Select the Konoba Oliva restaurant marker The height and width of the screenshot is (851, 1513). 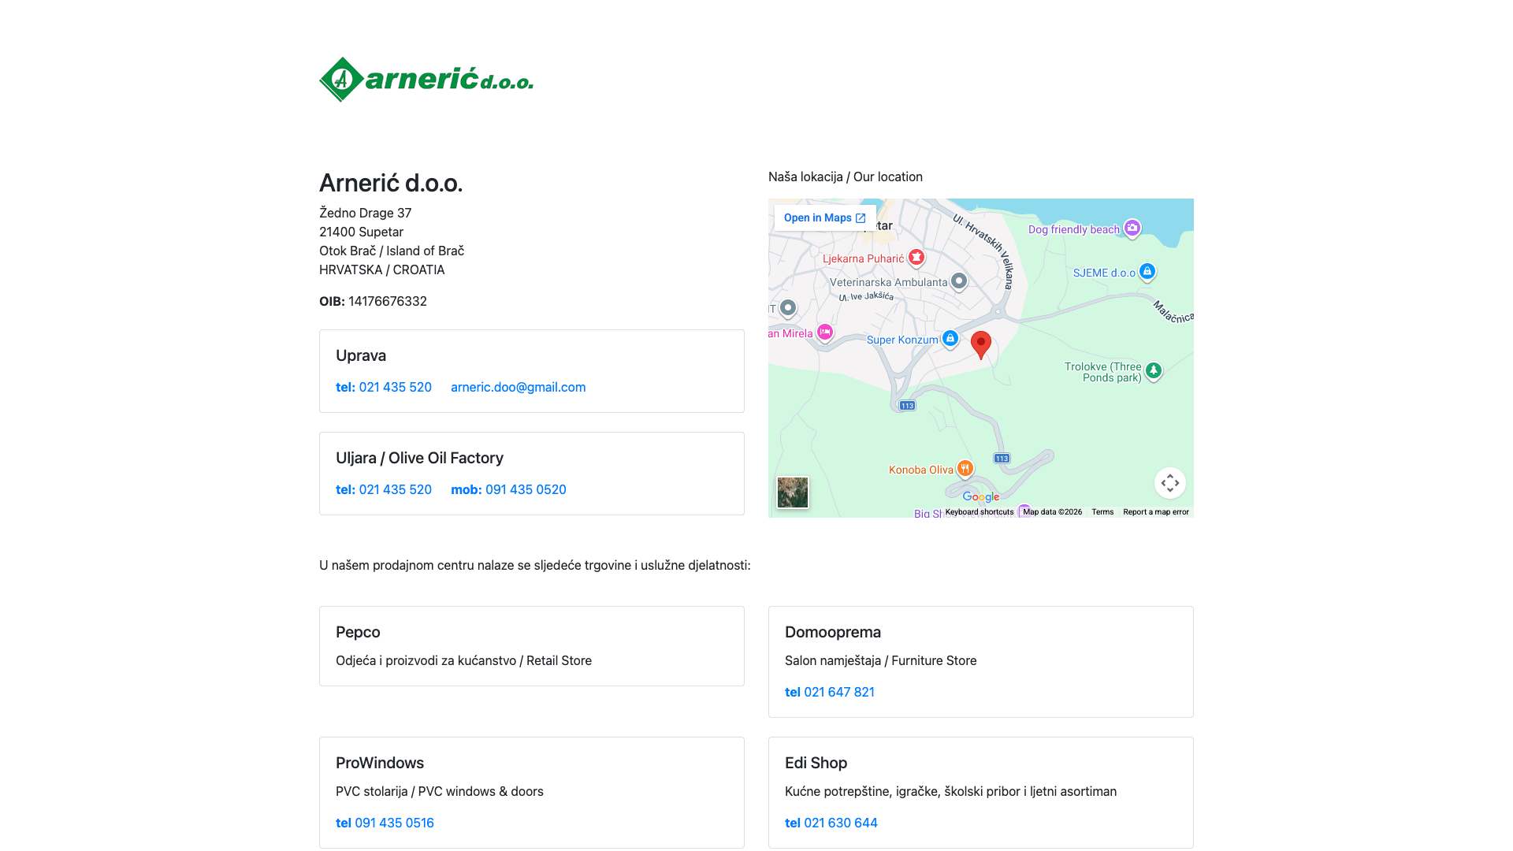[x=965, y=469]
